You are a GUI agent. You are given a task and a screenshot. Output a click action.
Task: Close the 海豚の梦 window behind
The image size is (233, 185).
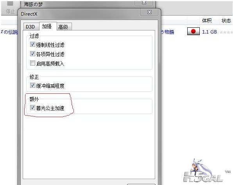pos(144,3)
